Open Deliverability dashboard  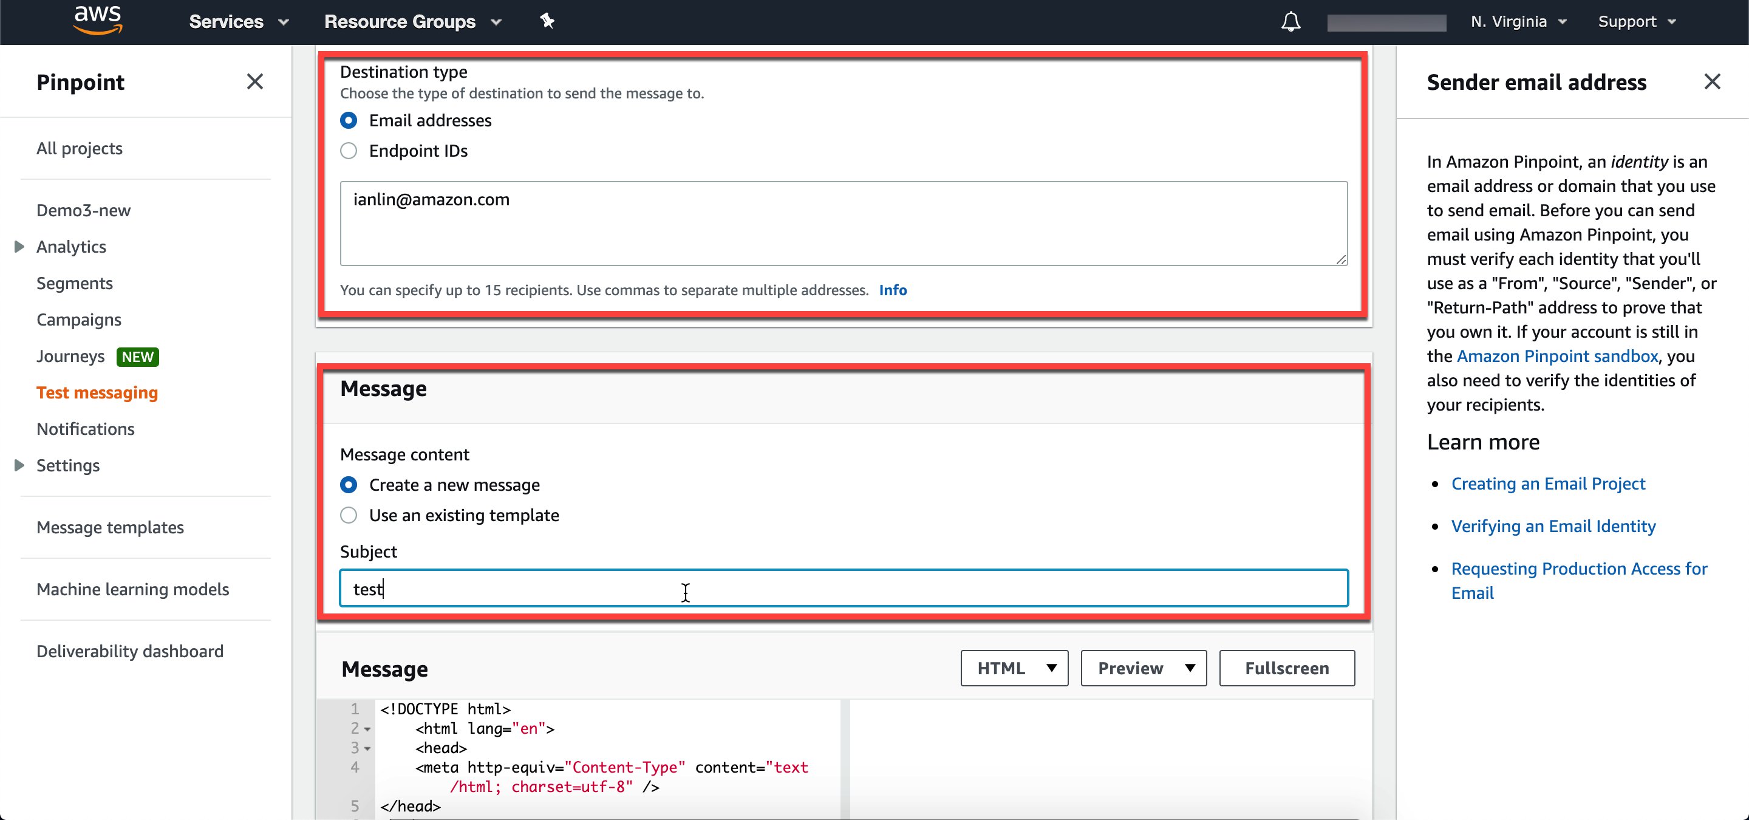click(130, 651)
